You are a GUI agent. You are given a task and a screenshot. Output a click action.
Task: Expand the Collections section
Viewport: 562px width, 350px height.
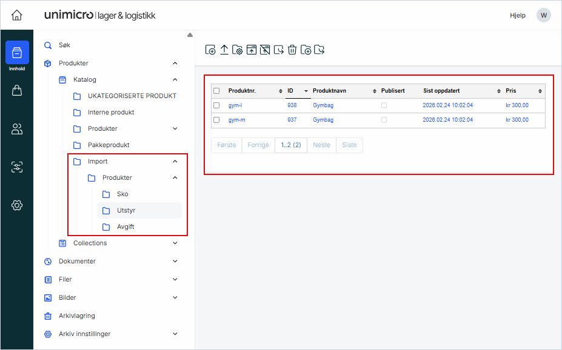point(175,243)
